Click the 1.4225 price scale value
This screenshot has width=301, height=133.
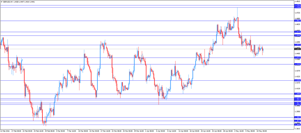297,76
